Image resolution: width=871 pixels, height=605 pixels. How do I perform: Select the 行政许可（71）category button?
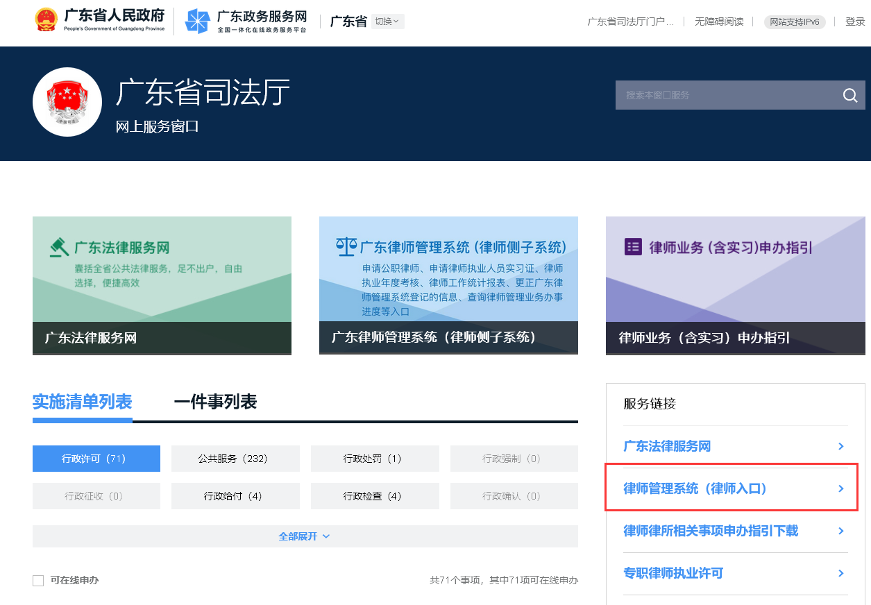tap(96, 458)
